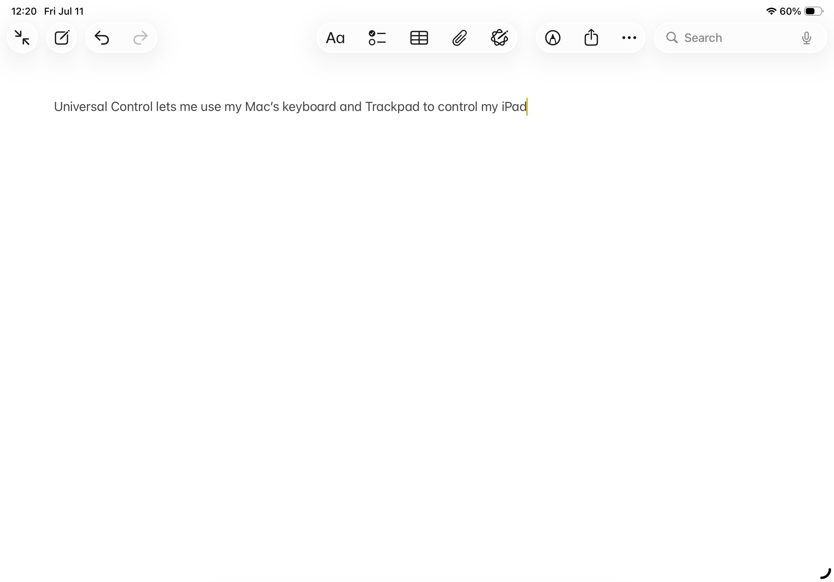
Task: Click into the Search field
Action: (x=740, y=38)
